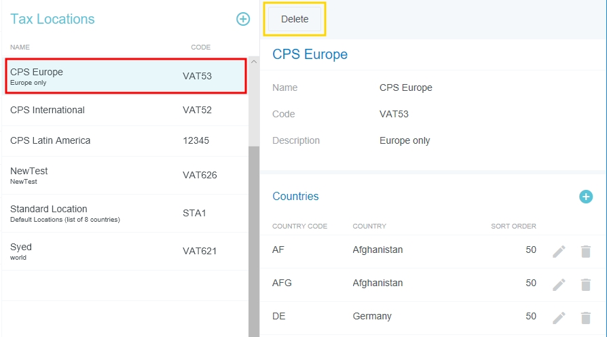Select the Standard Location entry
This screenshot has width=607, height=337.
click(125, 213)
